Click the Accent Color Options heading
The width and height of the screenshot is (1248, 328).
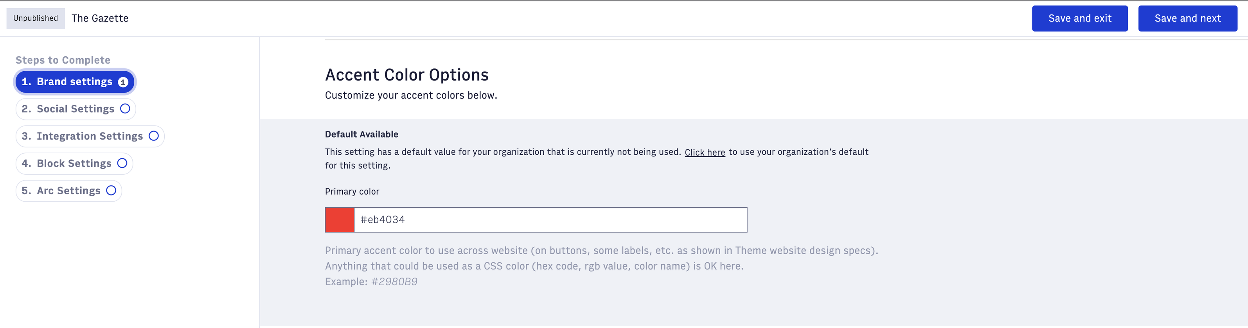pyautogui.click(x=406, y=75)
